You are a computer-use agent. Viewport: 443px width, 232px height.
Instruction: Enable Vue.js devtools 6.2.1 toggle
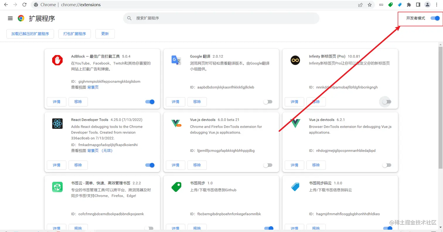387,165
